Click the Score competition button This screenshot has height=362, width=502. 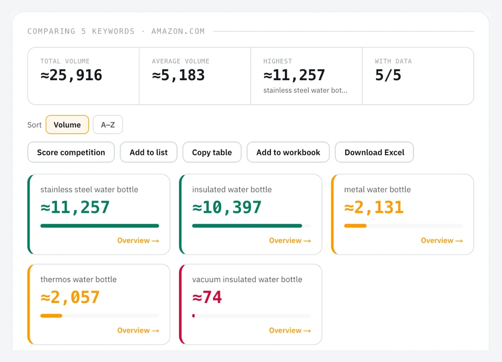click(x=71, y=152)
